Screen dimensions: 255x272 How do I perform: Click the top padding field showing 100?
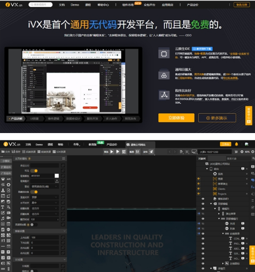point(44,237)
